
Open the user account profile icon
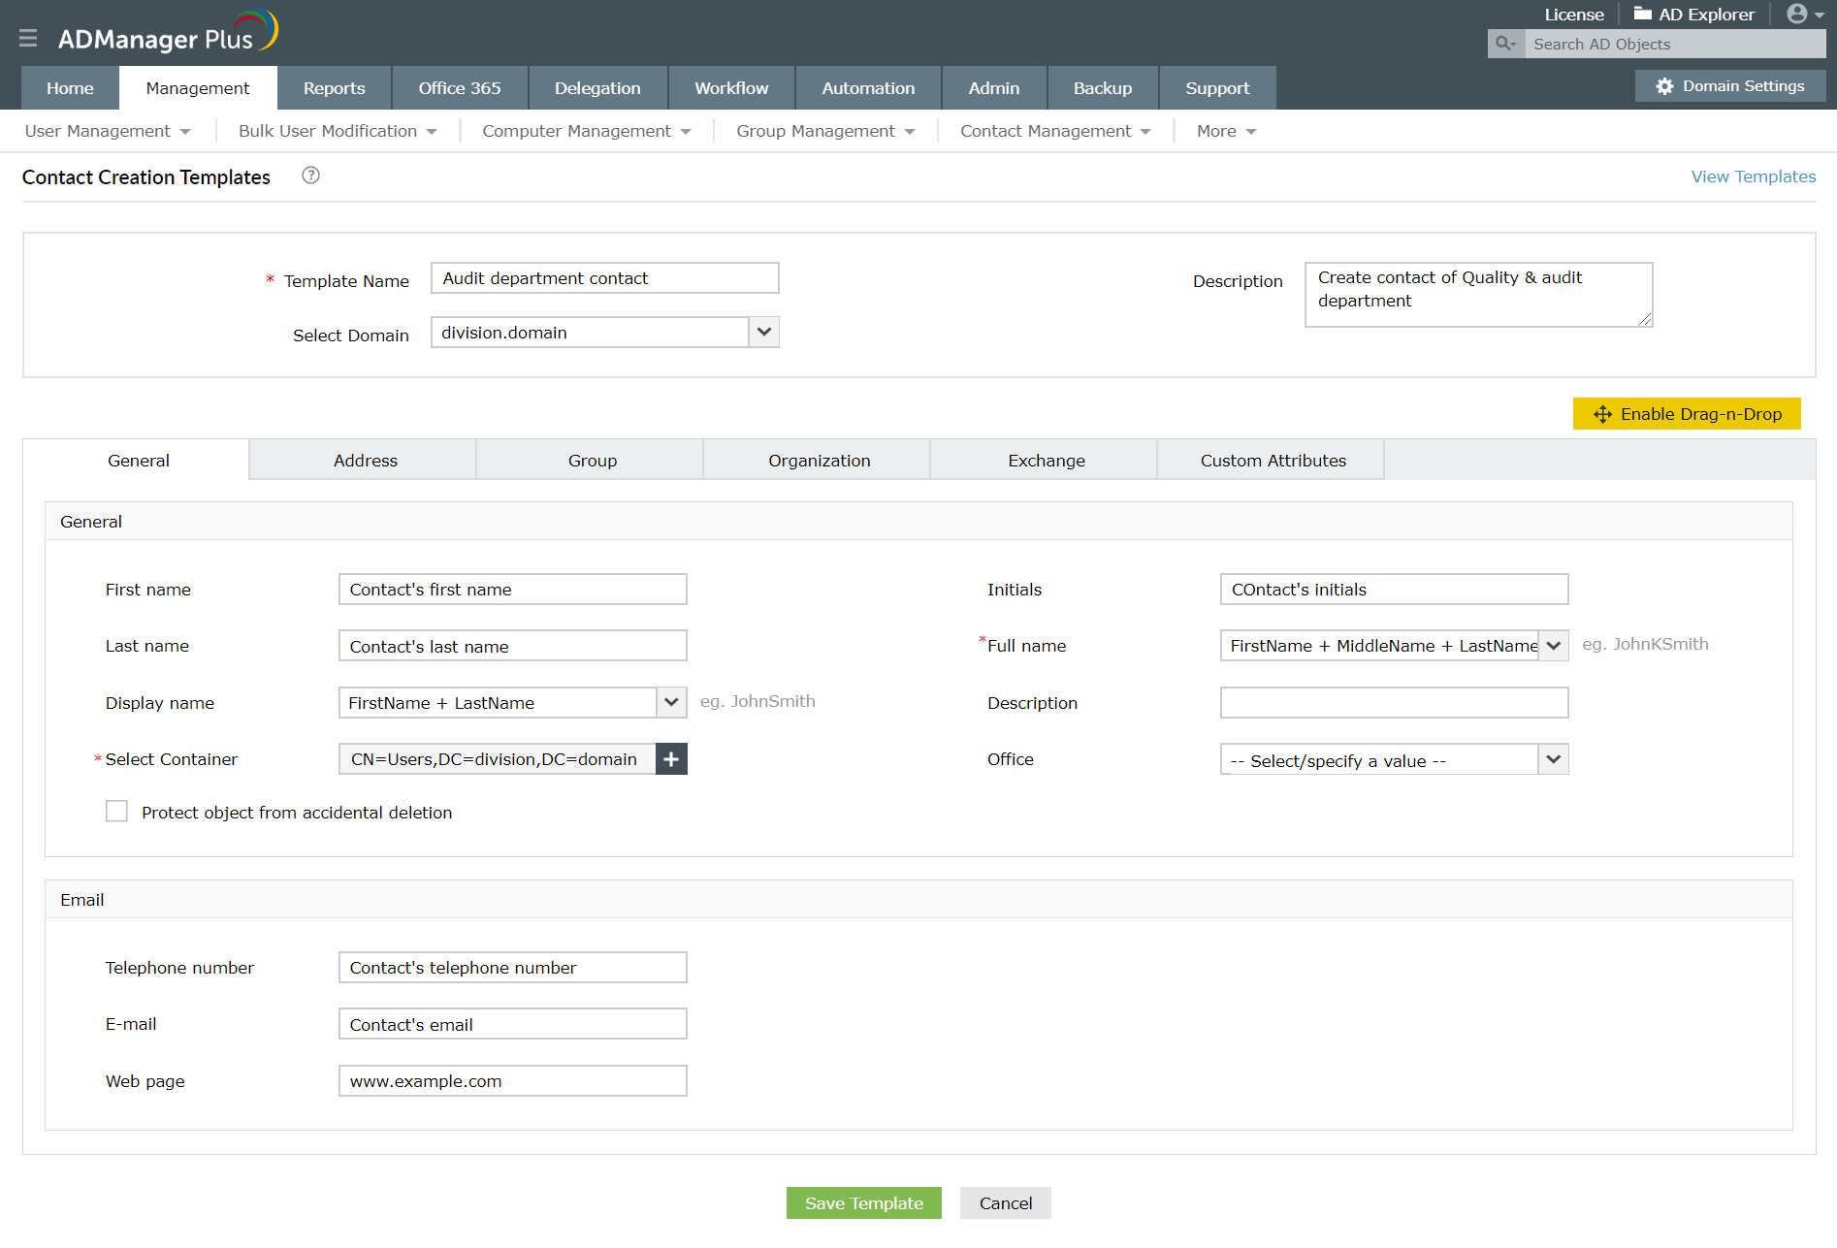1795,14
